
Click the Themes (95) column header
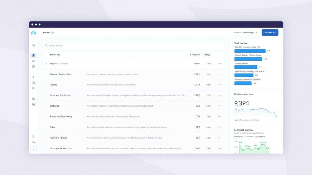point(55,55)
